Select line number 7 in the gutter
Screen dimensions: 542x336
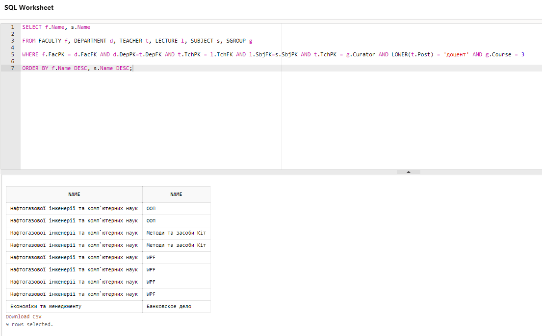click(12, 69)
